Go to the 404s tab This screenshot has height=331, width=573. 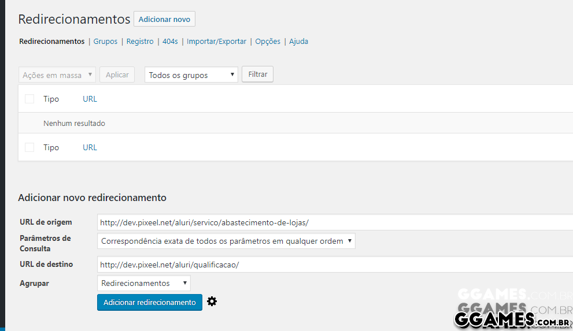pyautogui.click(x=170, y=42)
